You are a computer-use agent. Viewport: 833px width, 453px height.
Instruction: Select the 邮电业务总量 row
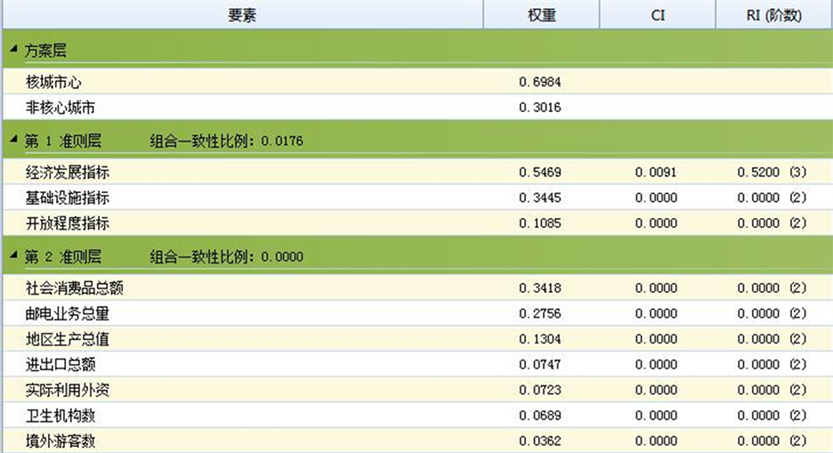point(68,313)
